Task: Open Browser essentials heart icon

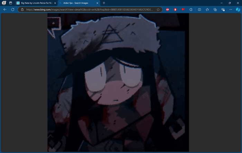Action: pyautogui.click(x=223, y=10)
